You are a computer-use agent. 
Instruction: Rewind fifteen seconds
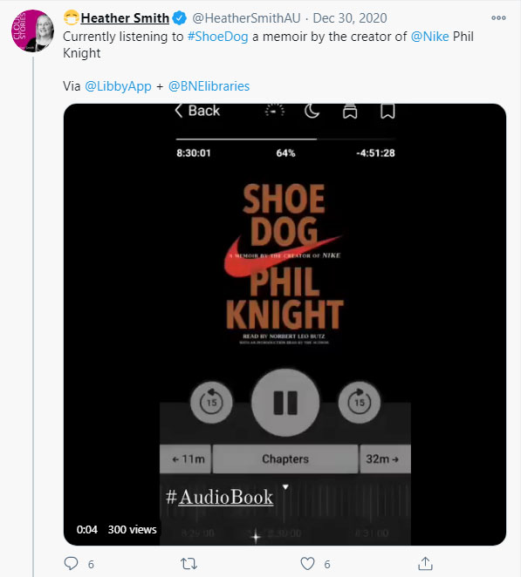[211, 403]
